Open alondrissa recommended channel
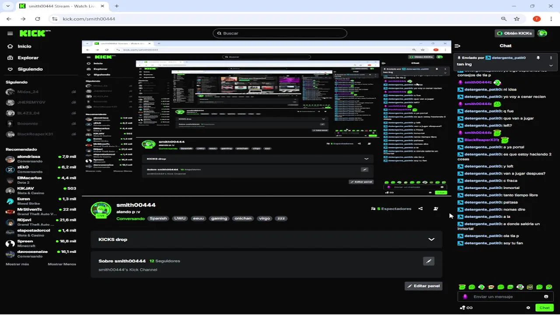 tap(41, 158)
